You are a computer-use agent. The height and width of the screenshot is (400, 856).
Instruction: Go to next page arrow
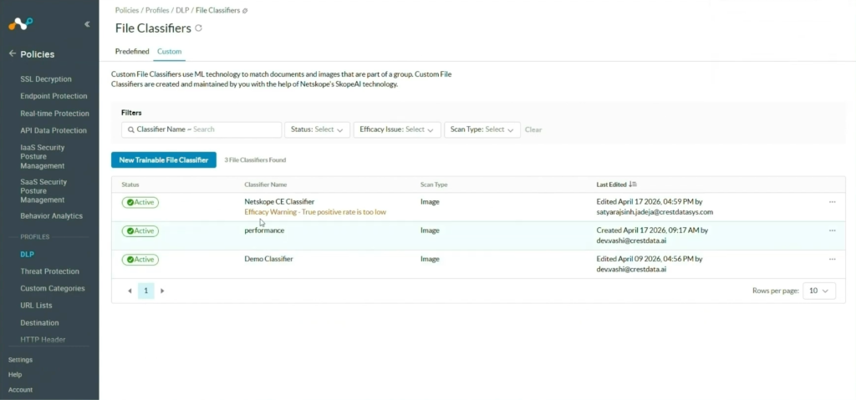(162, 291)
